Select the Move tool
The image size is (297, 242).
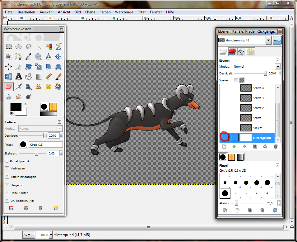click(x=58, y=56)
